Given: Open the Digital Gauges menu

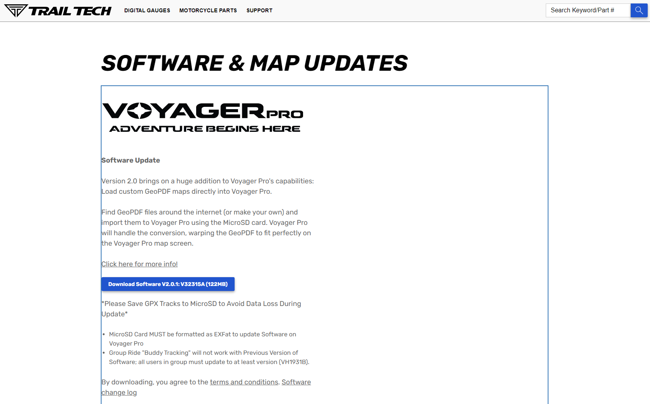Looking at the screenshot, I should tap(147, 10).
